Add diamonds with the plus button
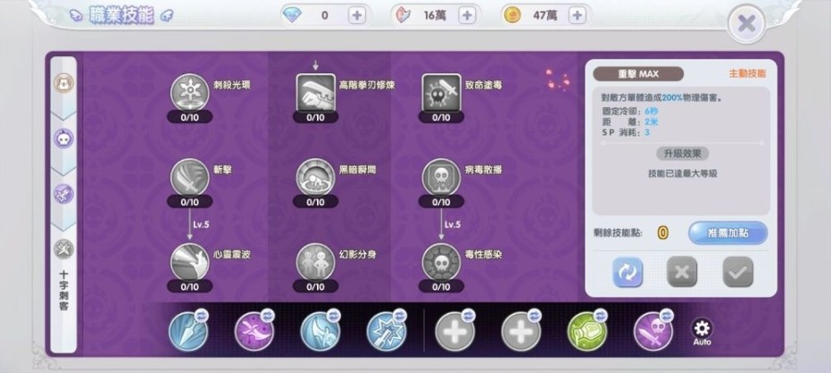 [357, 15]
